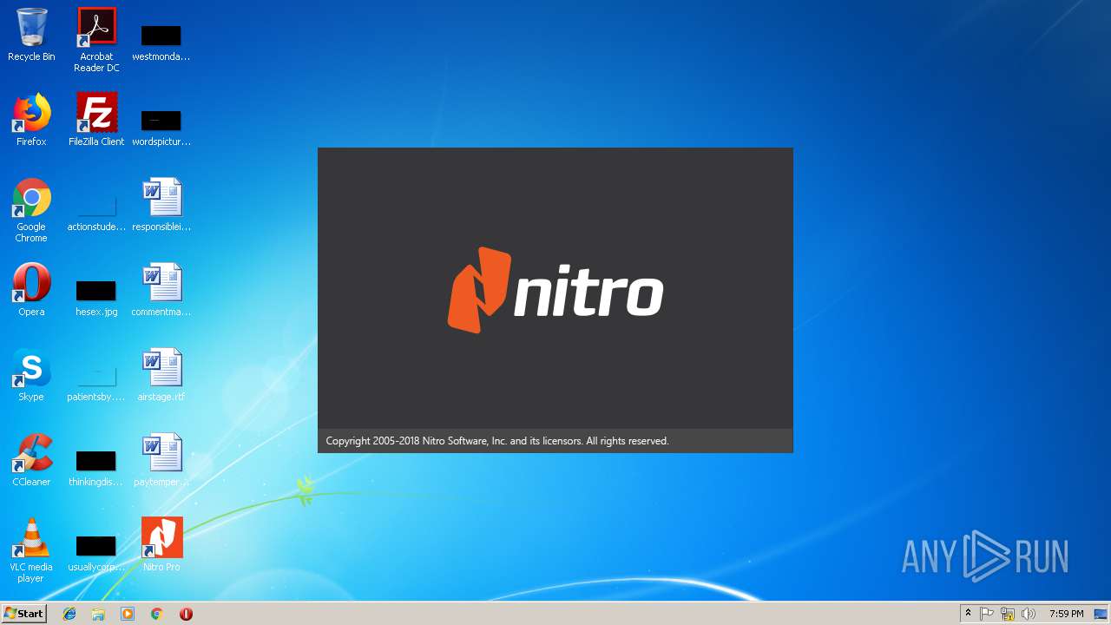Select the paytemper... Word document

[161, 461]
